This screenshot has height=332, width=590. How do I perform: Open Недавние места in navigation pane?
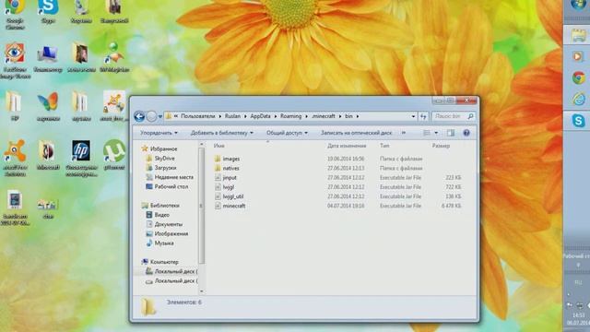coord(174,177)
